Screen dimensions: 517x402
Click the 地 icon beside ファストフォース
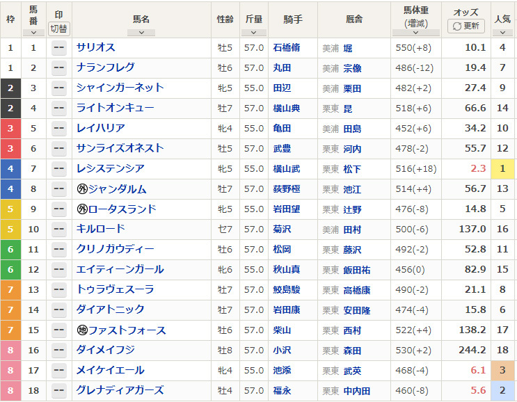[x=81, y=330]
